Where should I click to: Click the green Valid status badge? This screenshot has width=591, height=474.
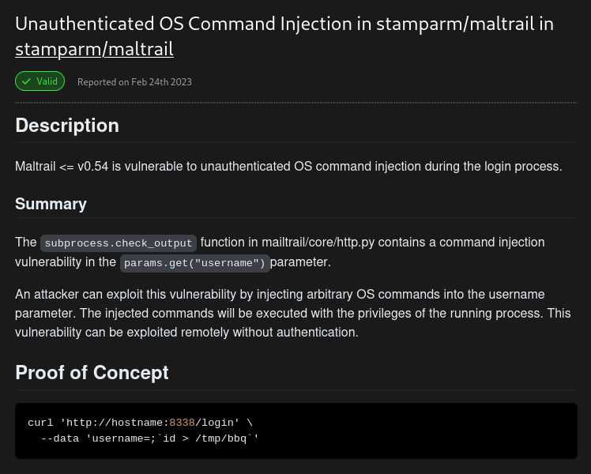point(40,81)
